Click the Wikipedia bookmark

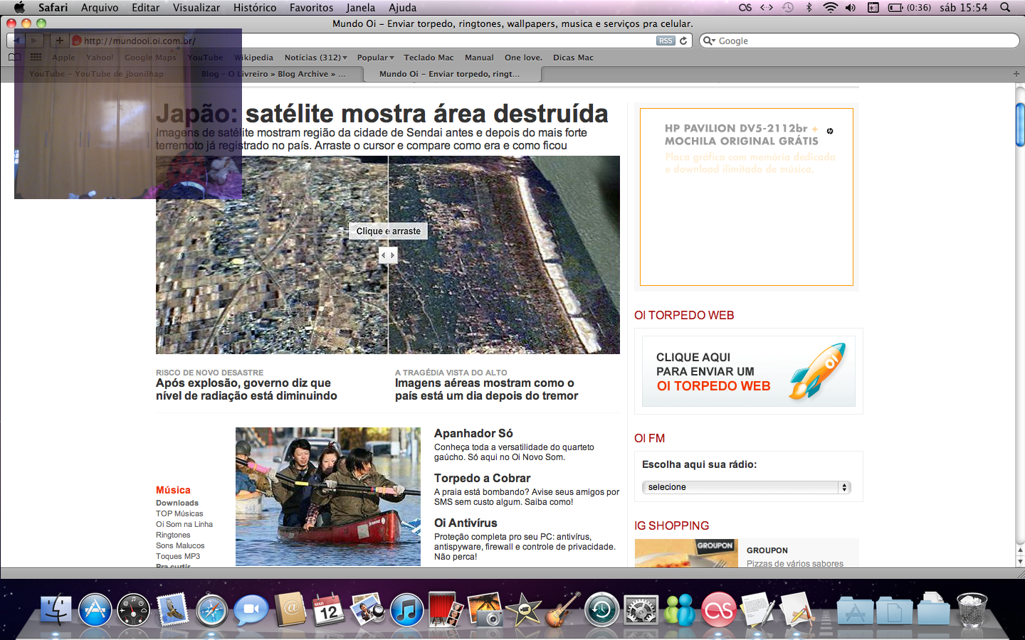pos(253,58)
